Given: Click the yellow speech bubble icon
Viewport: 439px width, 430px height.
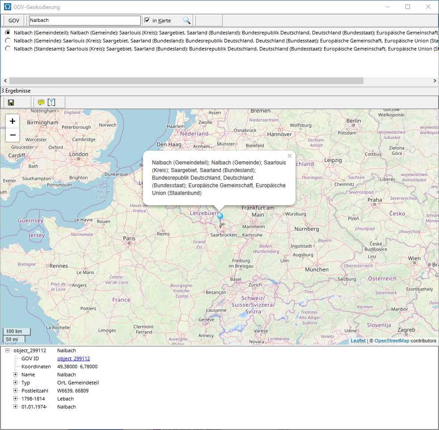Looking at the screenshot, I should click(x=41, y=102).
